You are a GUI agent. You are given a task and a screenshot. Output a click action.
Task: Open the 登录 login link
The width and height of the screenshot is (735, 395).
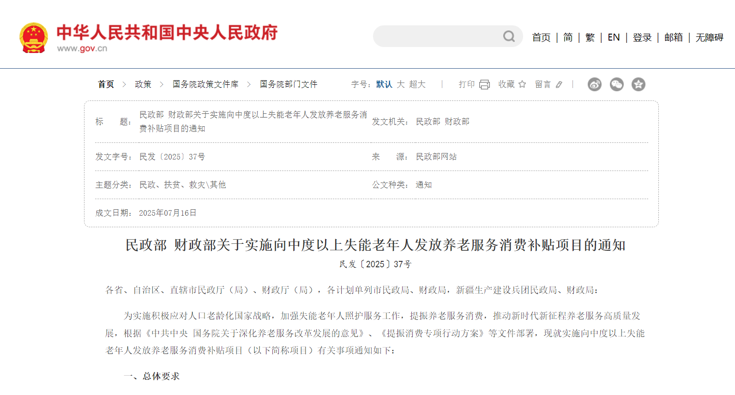pos(642,37)
